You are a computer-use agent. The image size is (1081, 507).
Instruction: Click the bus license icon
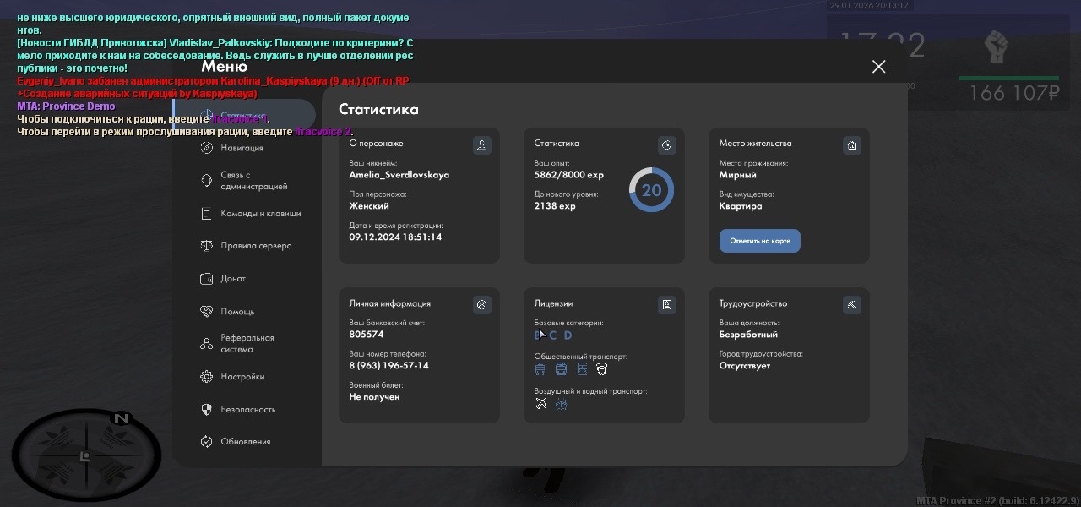[561, 369]
